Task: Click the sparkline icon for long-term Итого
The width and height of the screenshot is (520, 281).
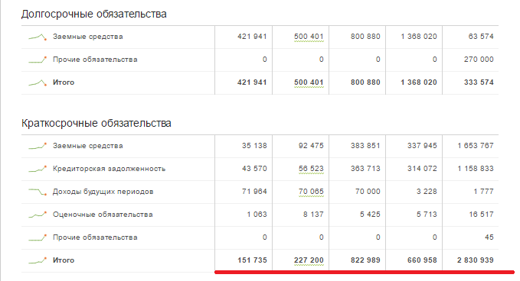Action: pyautogui.click(x=38, y=82)
